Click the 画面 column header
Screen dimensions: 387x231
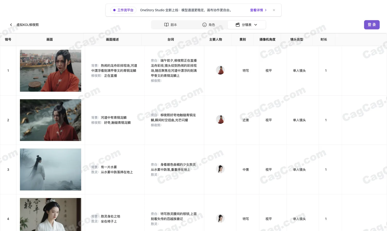click(x=50, y=39)
